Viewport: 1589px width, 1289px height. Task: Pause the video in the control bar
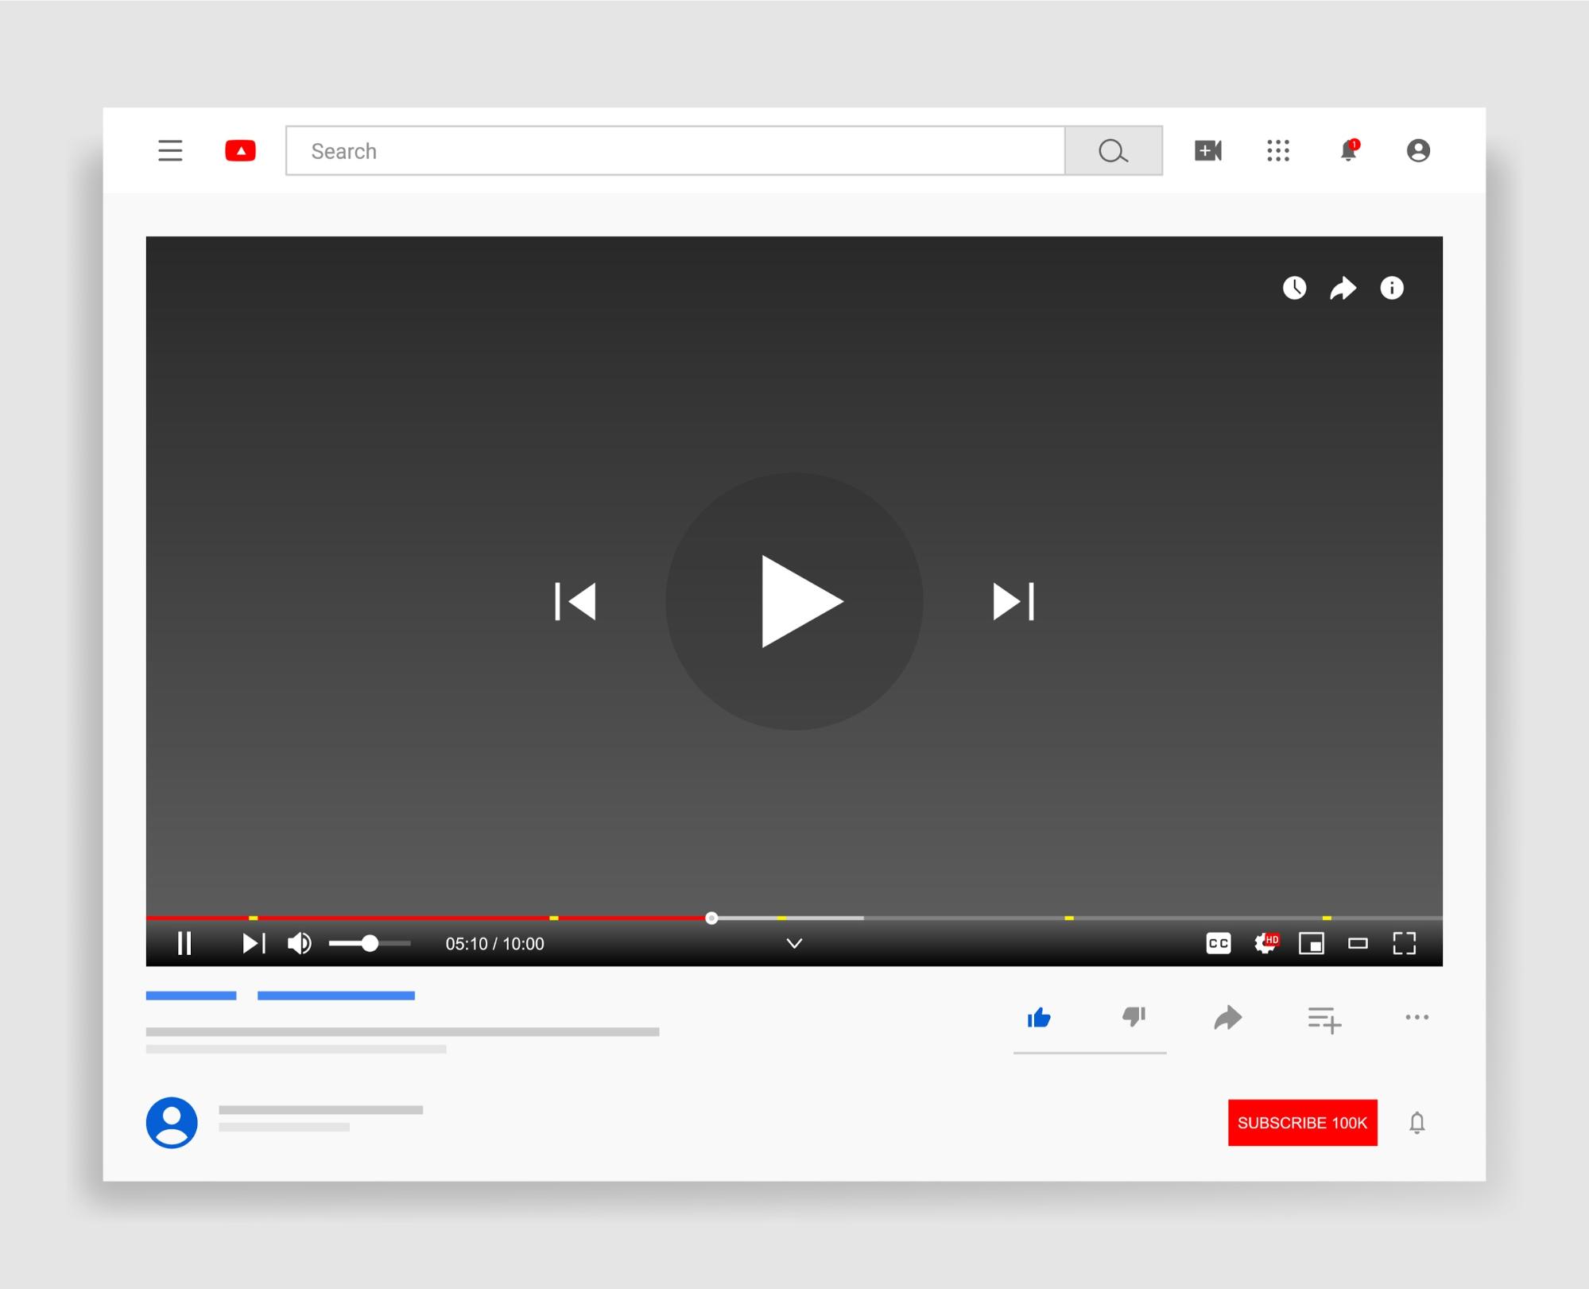(184, 943)
